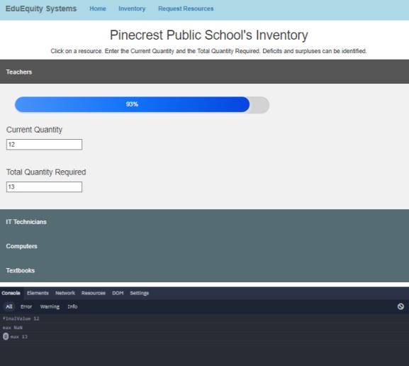Go to EduEquity Systems brand link
This screenshot has height=366, width=409.
(x=41, y=9)
